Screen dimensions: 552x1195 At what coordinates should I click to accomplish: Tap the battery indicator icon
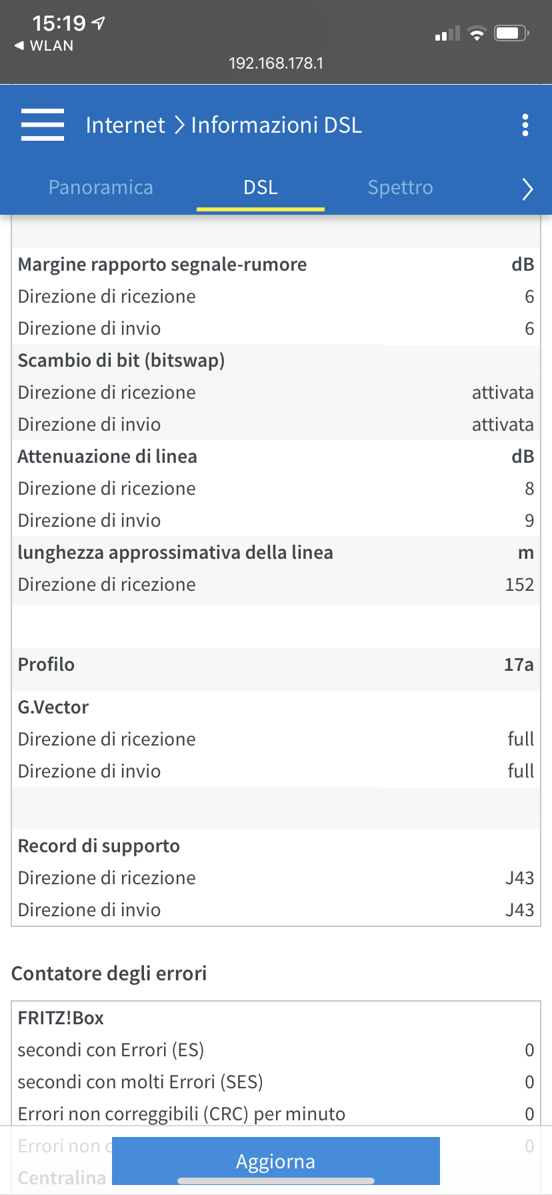511,33
